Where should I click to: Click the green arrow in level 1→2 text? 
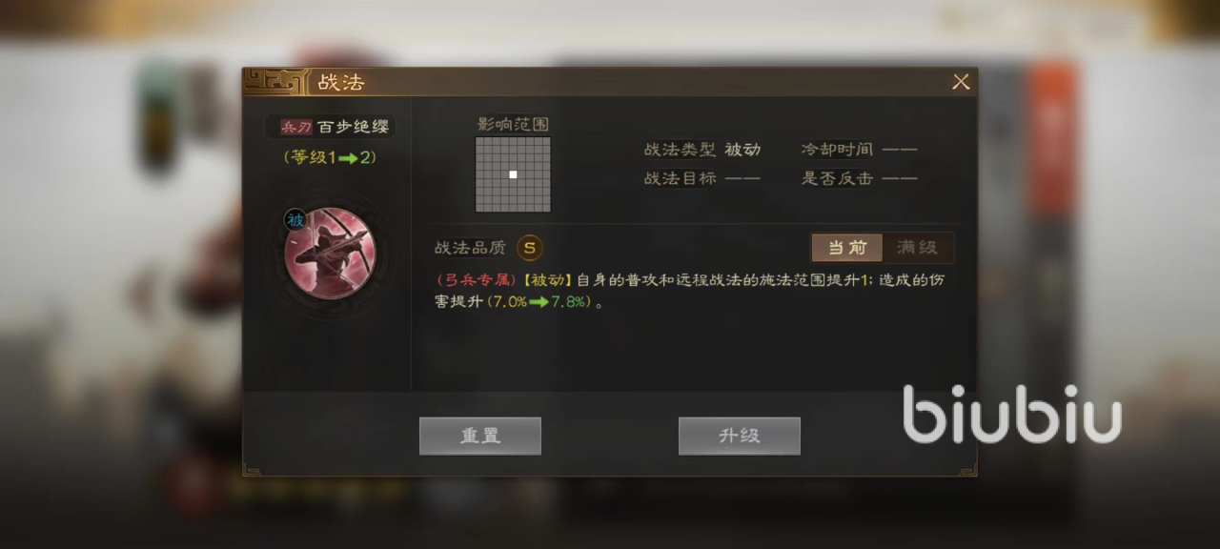click(x=347, y=158)
